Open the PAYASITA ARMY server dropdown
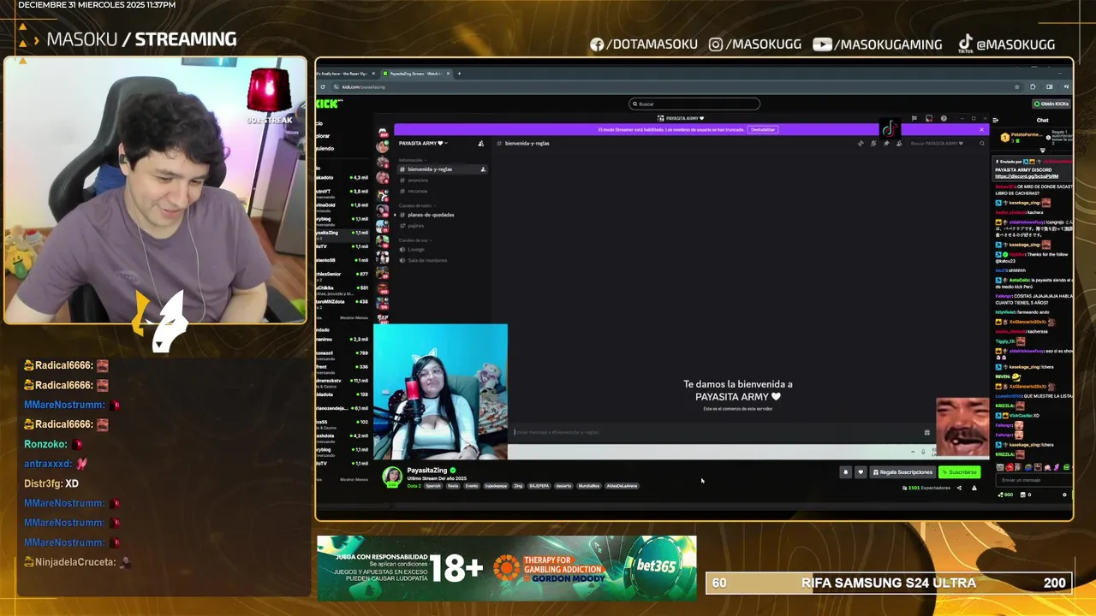Viewport: 1096px width, 616px height. [x=423, y=143]
